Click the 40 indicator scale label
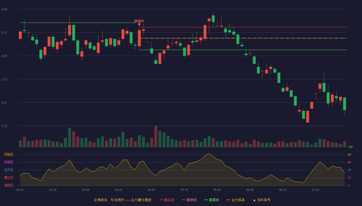 click(x=349, y=170)
